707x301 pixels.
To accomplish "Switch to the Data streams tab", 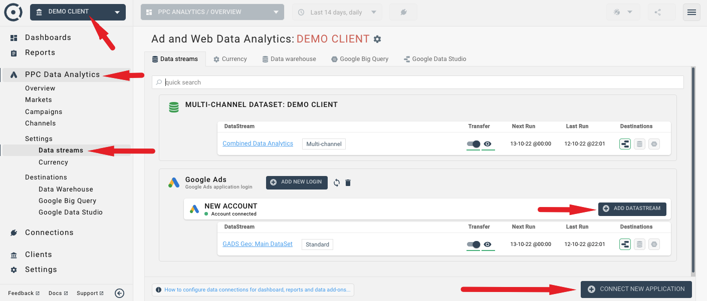I will tap(175, 59).
